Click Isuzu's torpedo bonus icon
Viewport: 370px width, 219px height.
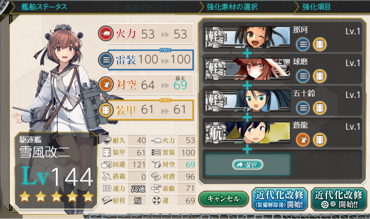[303, 108]
